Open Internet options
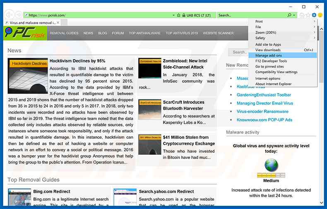The width and height of the screenshot is (327, 209). (x=283, y=79)
